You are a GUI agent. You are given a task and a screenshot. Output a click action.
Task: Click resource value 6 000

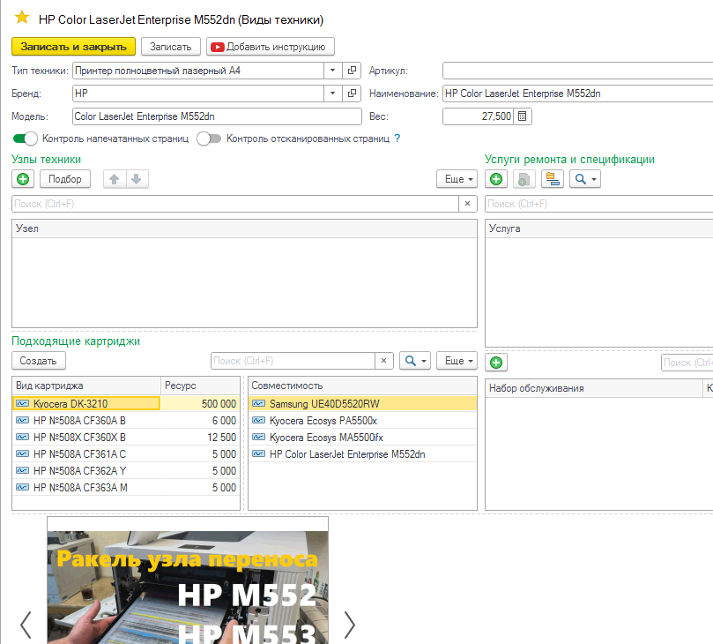click(x=224, y=421)
